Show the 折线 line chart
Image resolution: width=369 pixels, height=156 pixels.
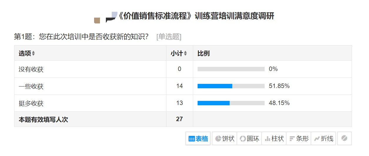[323, 138]
